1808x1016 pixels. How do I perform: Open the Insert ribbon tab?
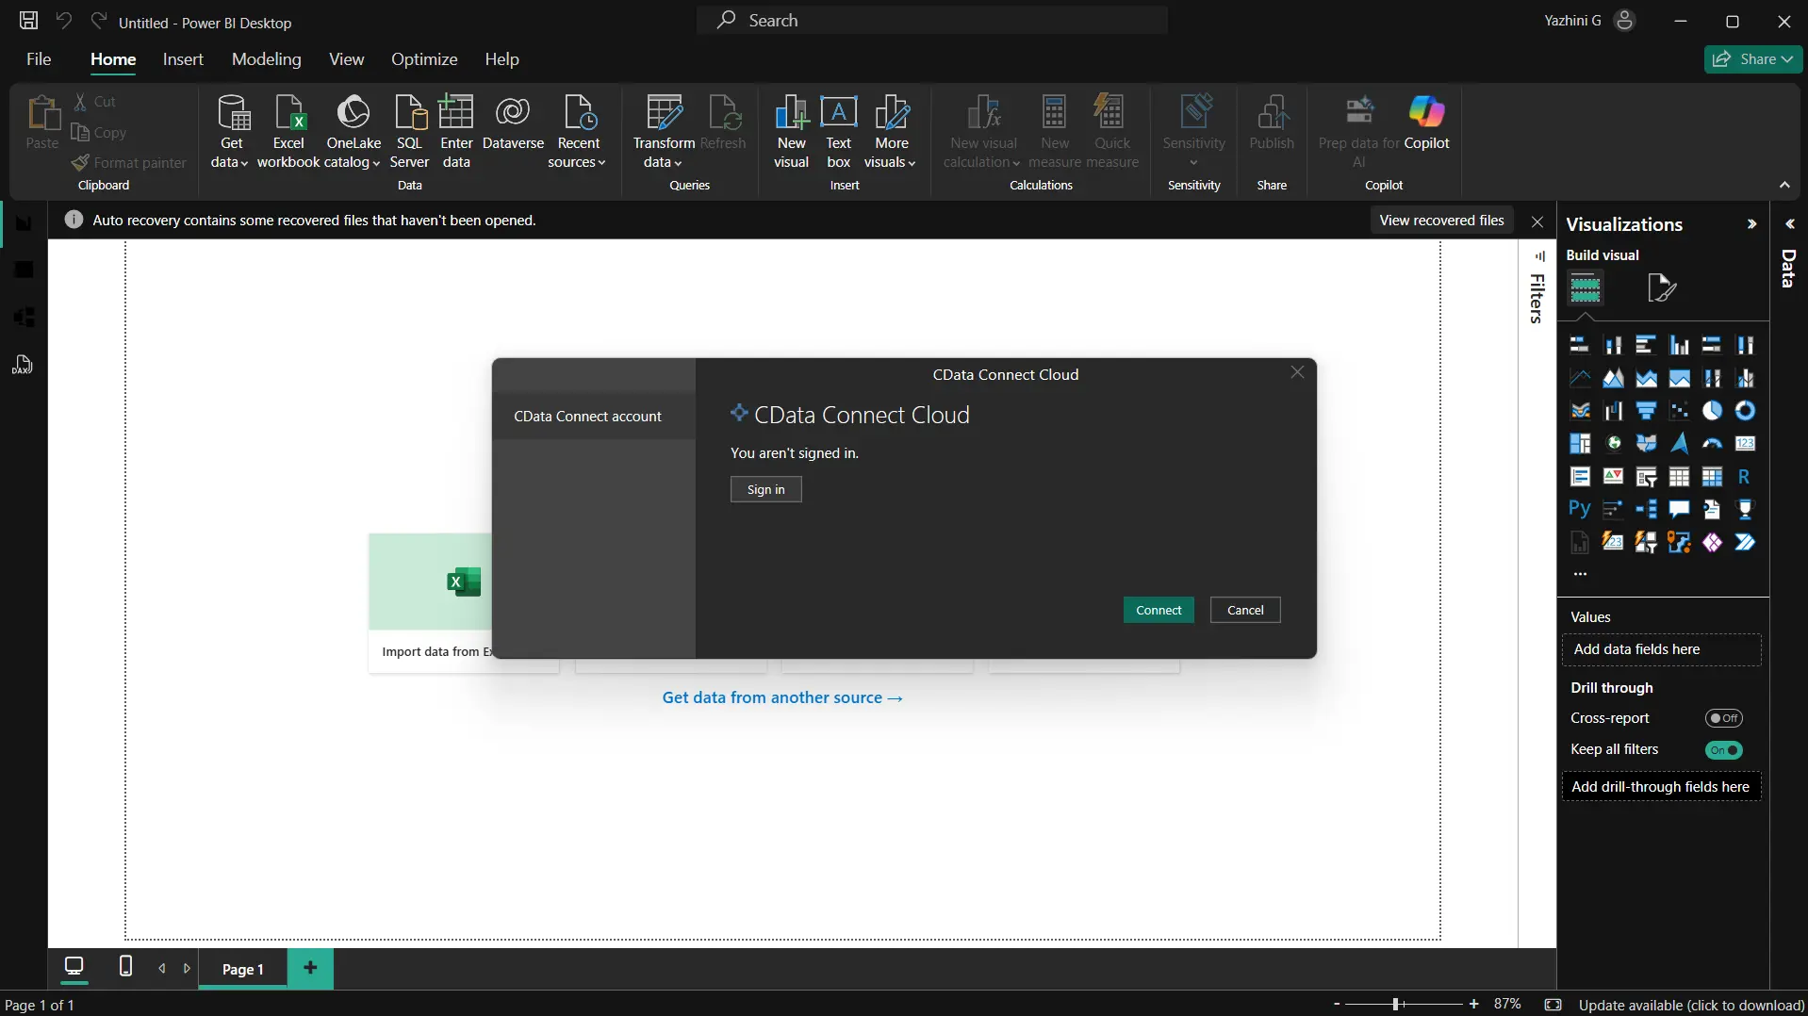(x=182, y=58)
